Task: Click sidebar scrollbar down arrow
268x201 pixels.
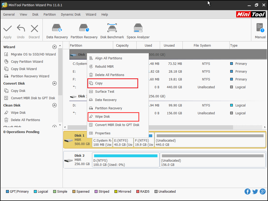Action: [x=60, y=125]
